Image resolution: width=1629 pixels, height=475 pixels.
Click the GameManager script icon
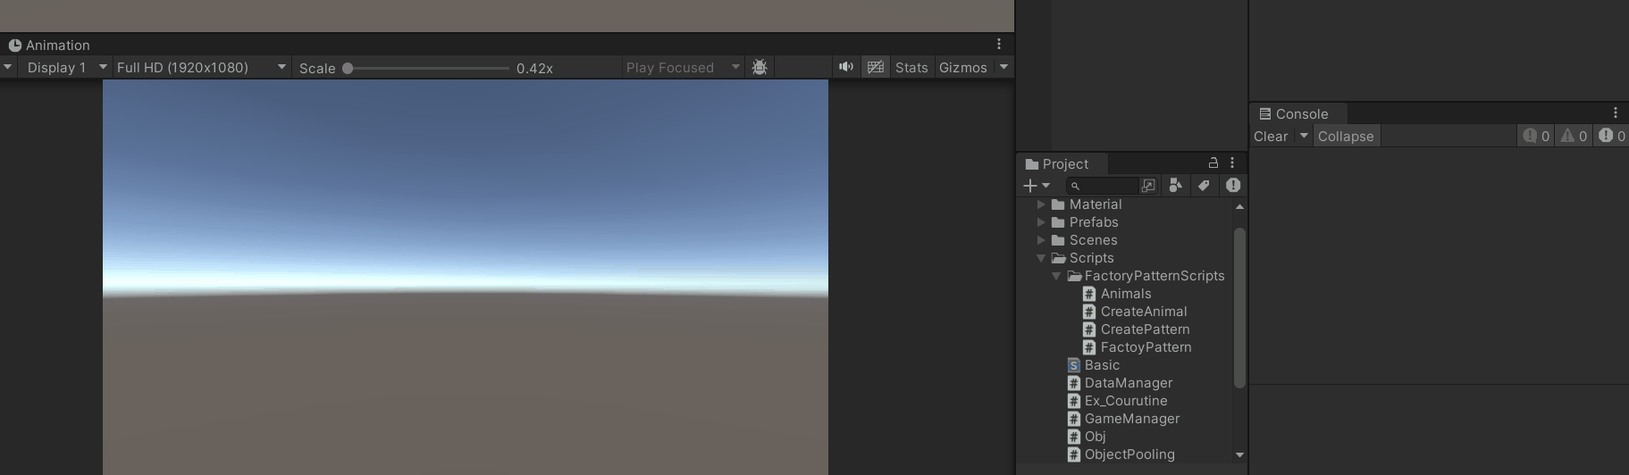point(1073,419)
